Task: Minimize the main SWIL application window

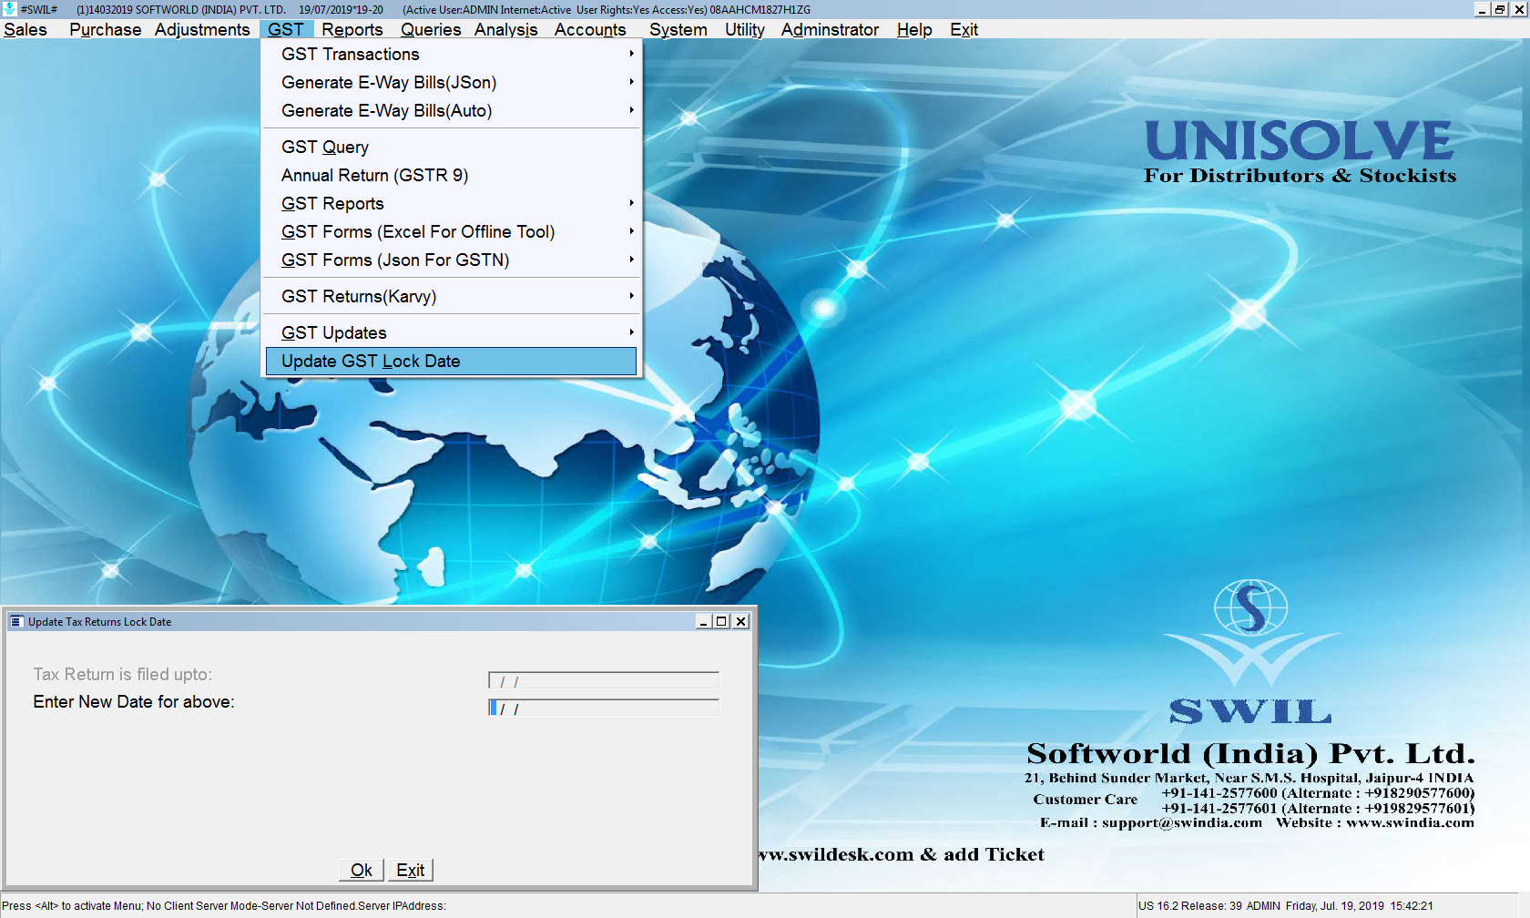Action: [1483, 9]
